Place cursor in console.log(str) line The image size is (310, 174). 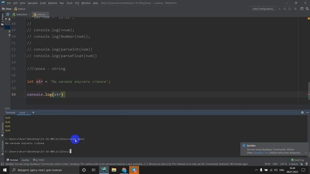pos(45,95)
